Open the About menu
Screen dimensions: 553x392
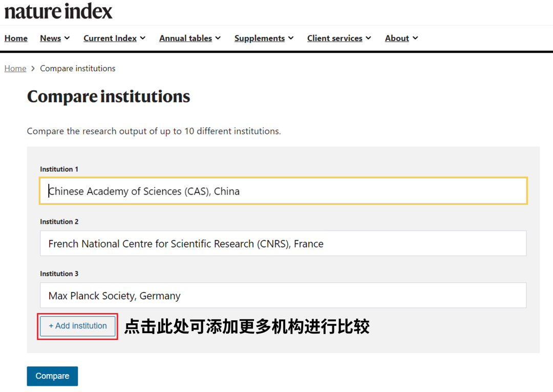pyautogui.click(x=397, y=38)
